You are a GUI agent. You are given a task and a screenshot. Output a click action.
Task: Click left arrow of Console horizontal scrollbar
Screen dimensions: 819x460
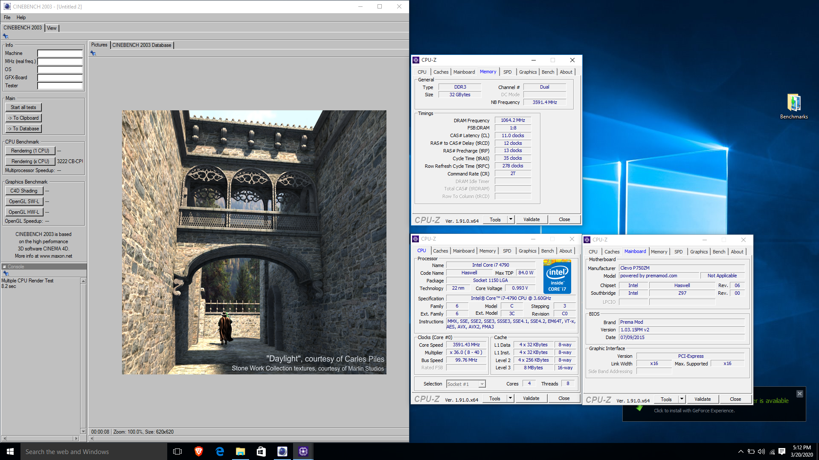[x=4, y=438]
